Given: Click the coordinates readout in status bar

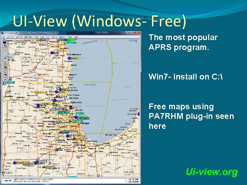Looking at the screenshot, I should click(134, 181).
